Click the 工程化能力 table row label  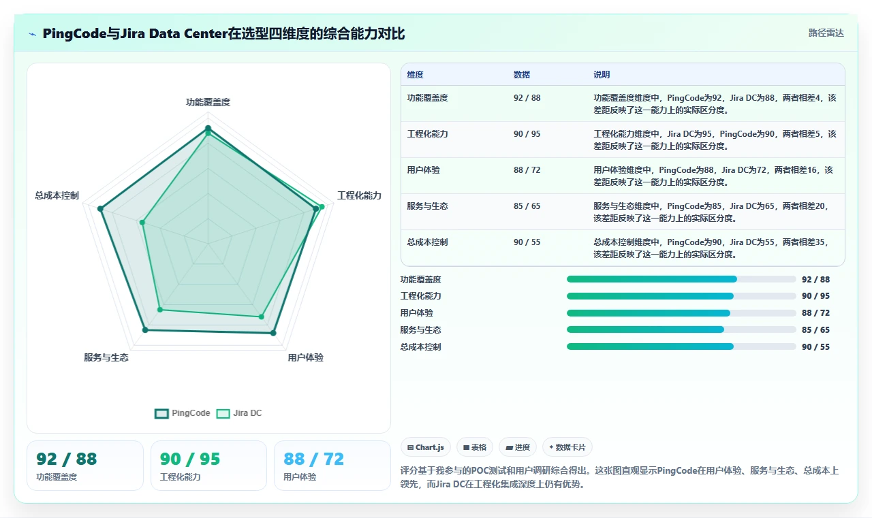pos(428,134)
